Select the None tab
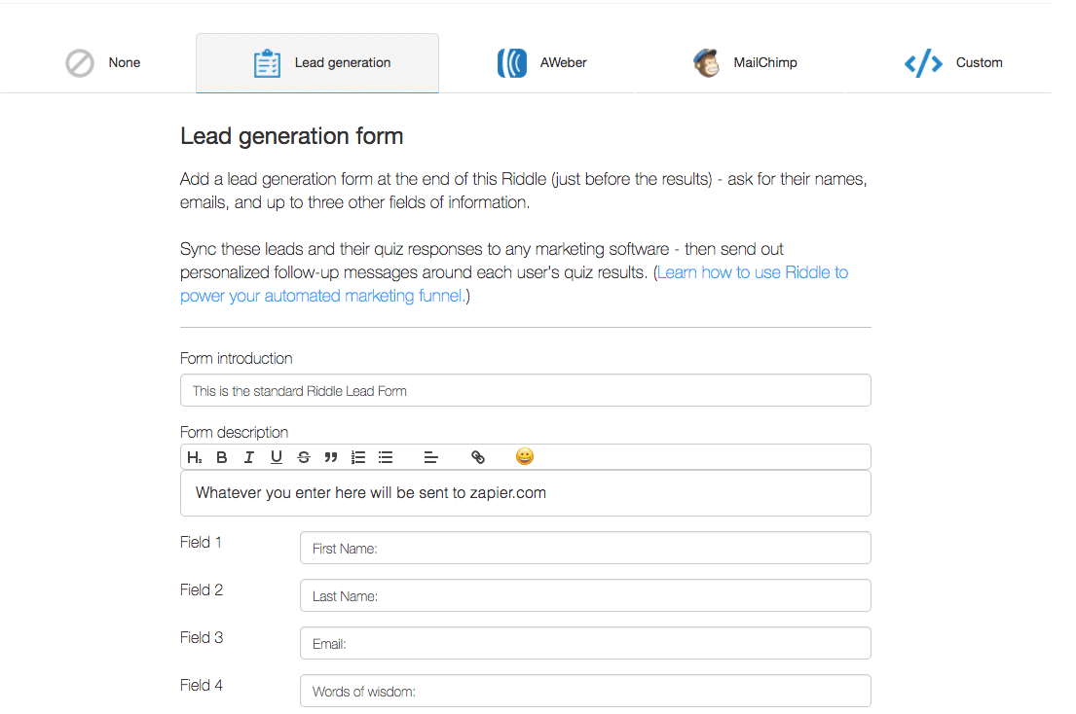The image size is (1076, 714). click(103, 63)
